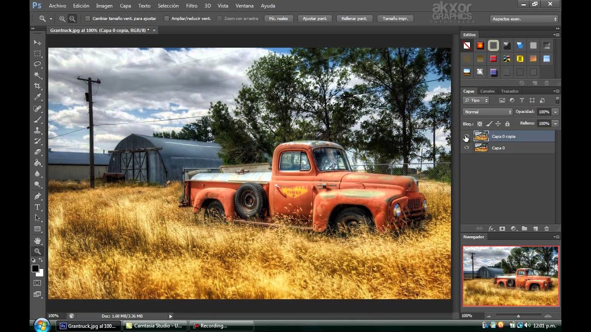Switch to the Trazados tab
Viewport: 591px width, 332px height.
point(510,91)
